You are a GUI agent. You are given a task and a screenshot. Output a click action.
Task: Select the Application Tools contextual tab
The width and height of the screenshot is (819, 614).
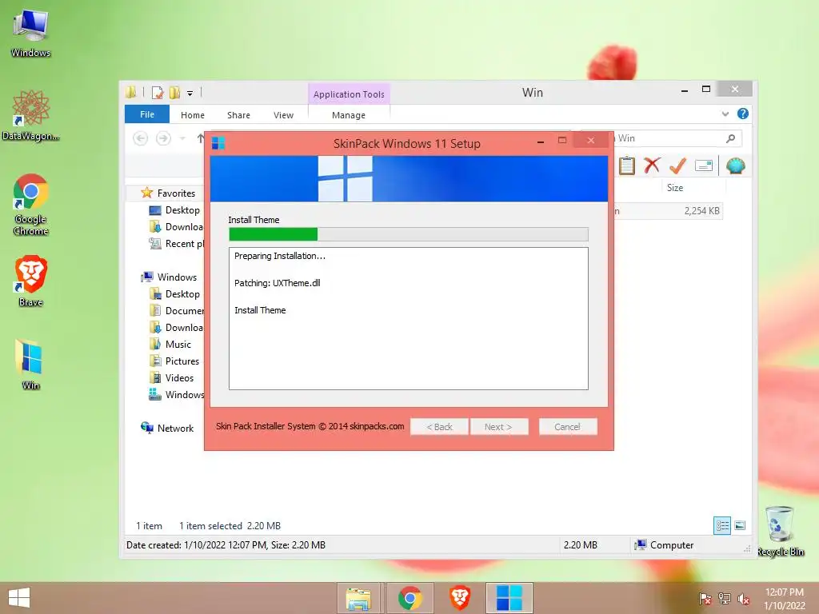tap(349, 94)
